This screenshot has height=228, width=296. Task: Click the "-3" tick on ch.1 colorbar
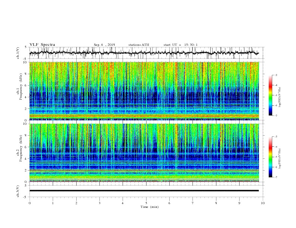tap(275, 75)
